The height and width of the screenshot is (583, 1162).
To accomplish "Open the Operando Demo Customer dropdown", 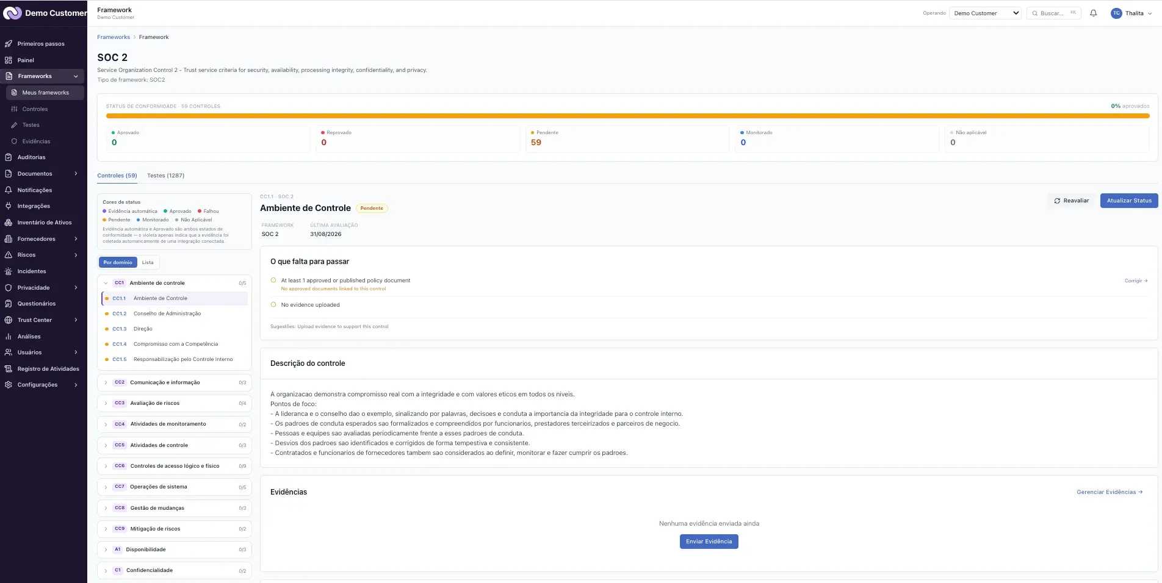I will point(985,13).
